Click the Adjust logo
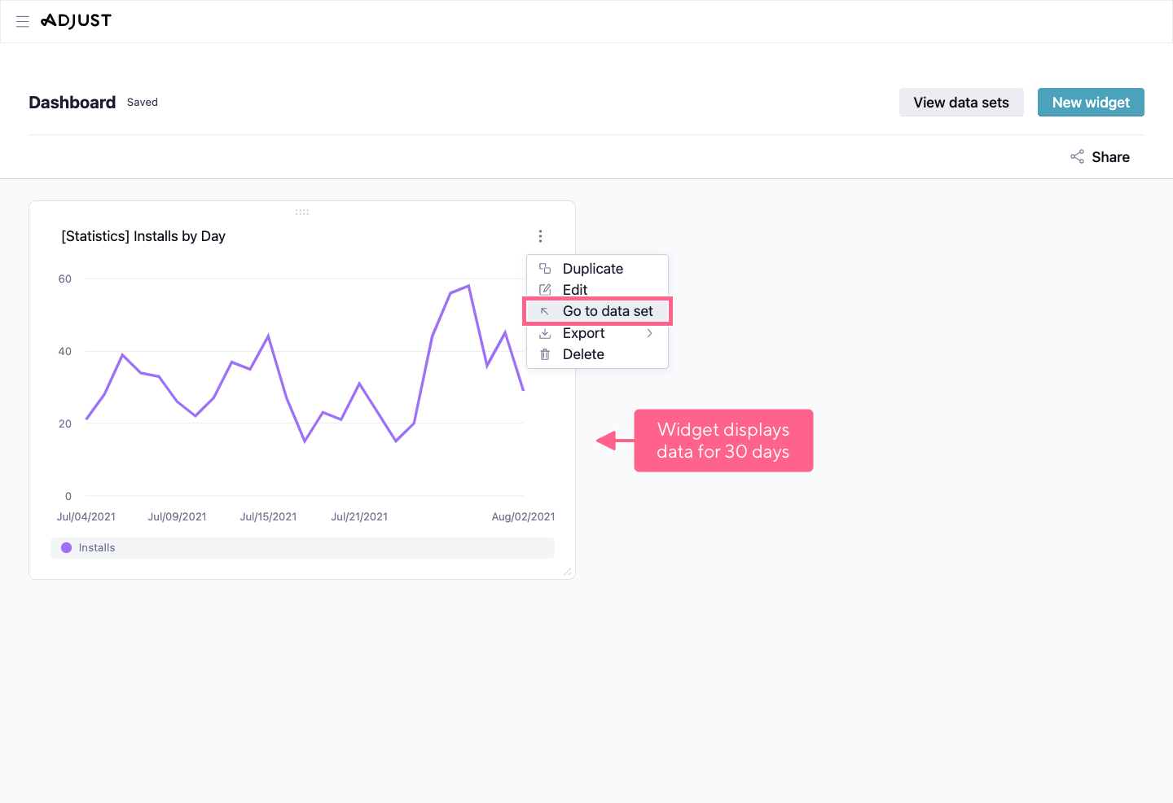 click(76, 21)
